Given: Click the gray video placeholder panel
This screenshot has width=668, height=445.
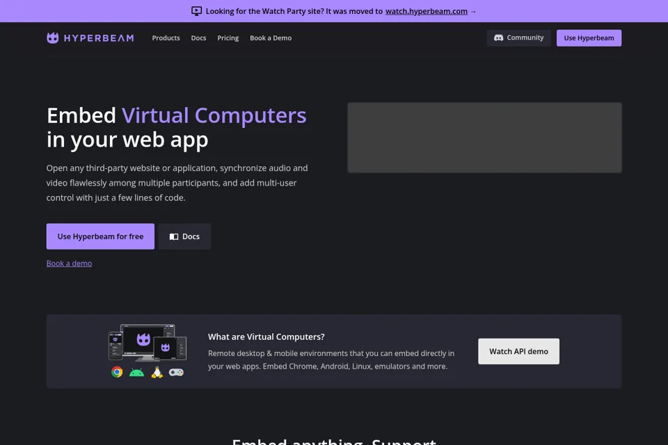Looking at the screenshot, I should pyautogui.click(x=484, y=138).
